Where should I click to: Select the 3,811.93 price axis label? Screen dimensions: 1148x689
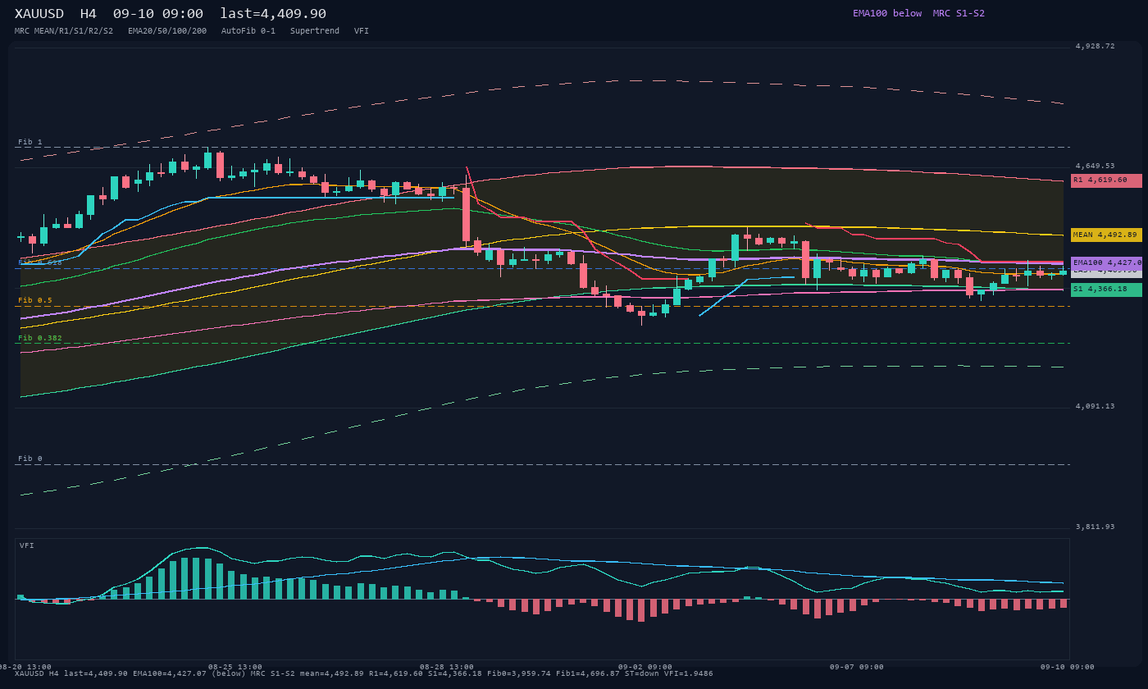(x=1096, y=527)
